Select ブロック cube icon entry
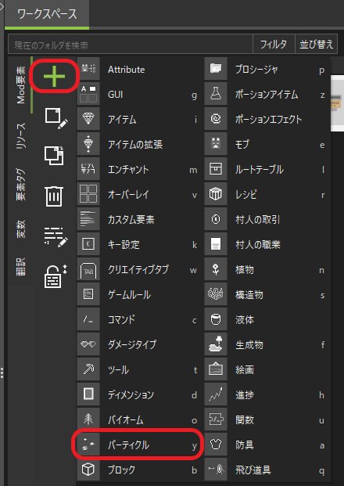The height and width of the screenshot is (486, 344). (x=138, y=470)
